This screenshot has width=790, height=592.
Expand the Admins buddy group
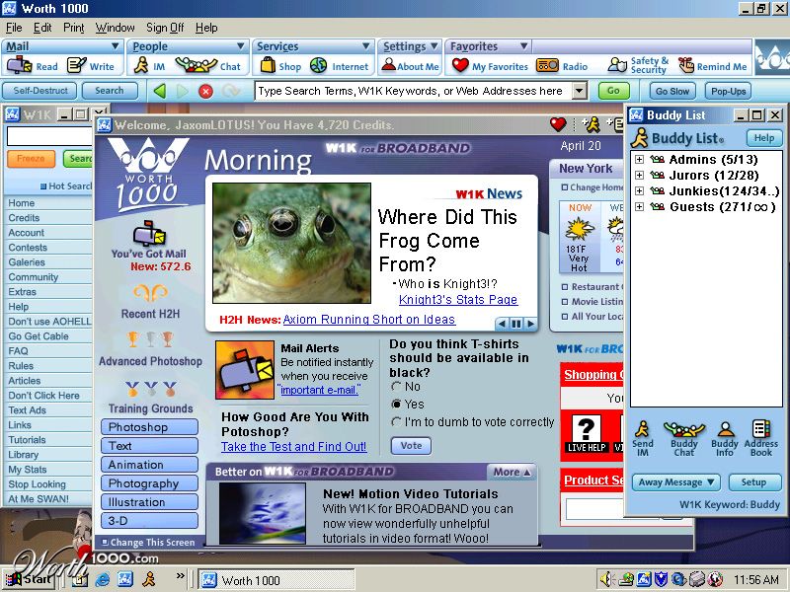pos(639,160)
